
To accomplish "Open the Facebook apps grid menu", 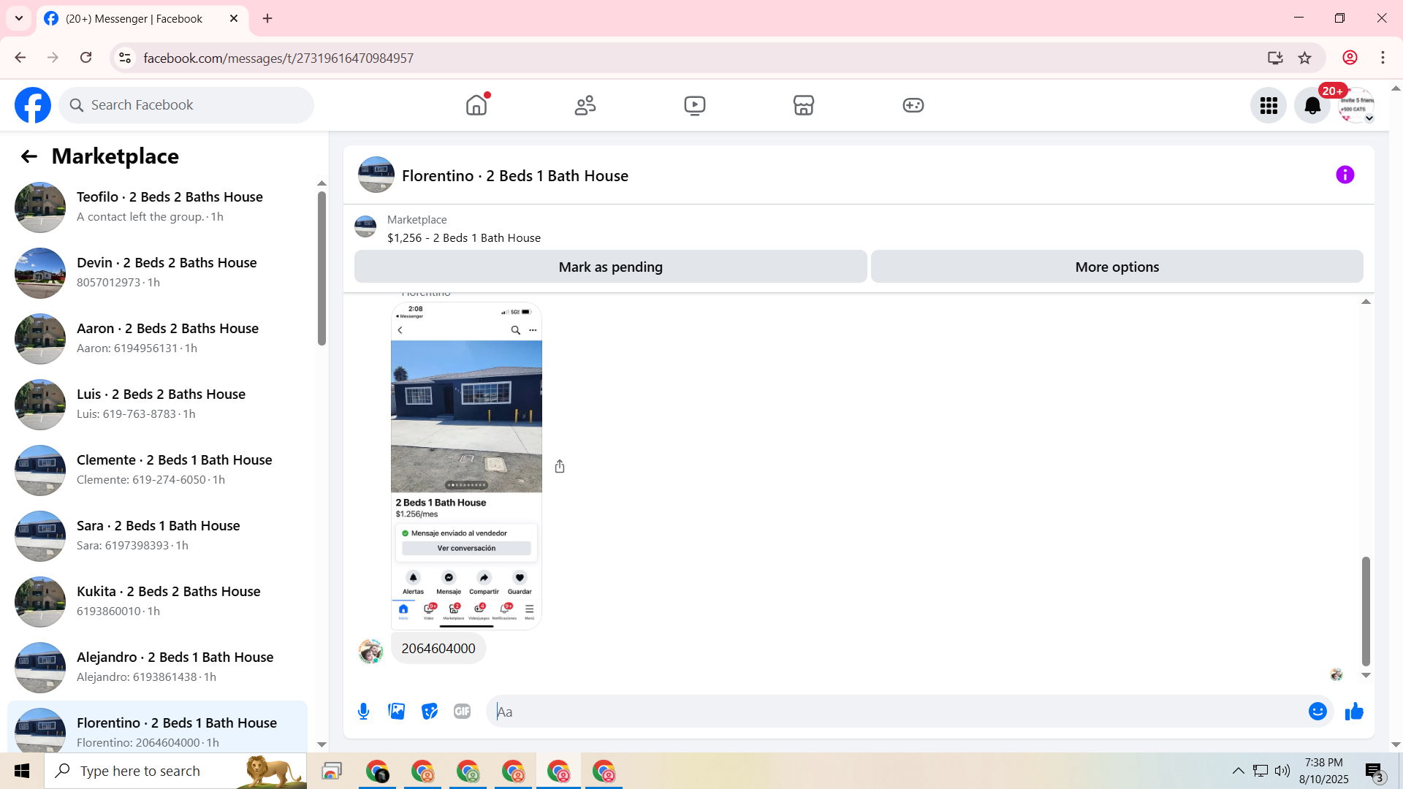I will click(1269, 106).
